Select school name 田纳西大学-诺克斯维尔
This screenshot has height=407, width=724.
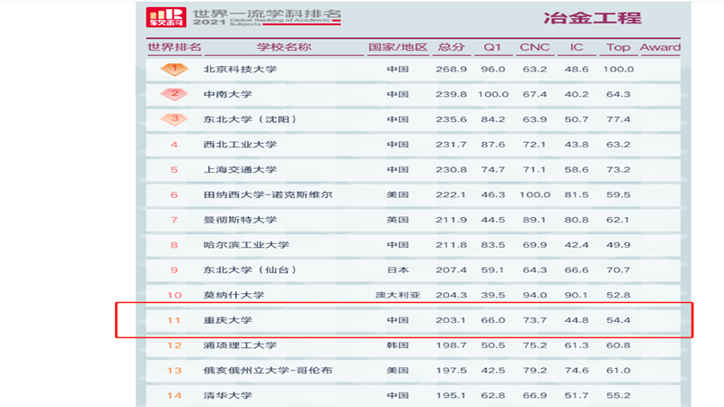tap(268, 194)
